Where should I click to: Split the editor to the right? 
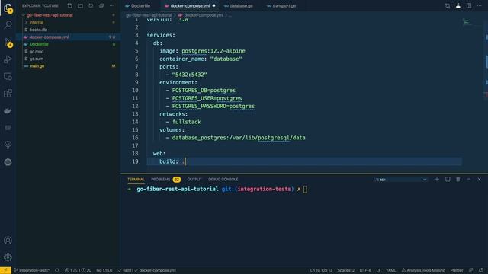point(469,5)
